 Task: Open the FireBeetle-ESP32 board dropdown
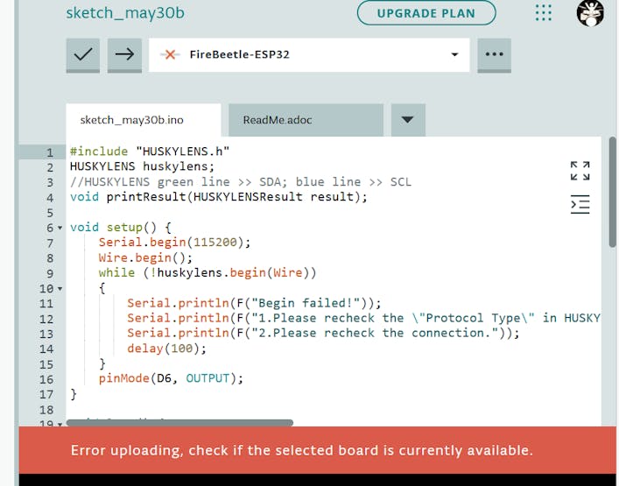(x=454, y=54)
